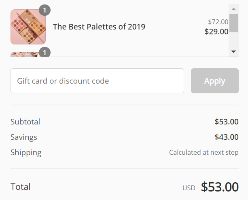Click the $53.00 subtotal amount
Screen dimensions: 248x200
(227, 122)
